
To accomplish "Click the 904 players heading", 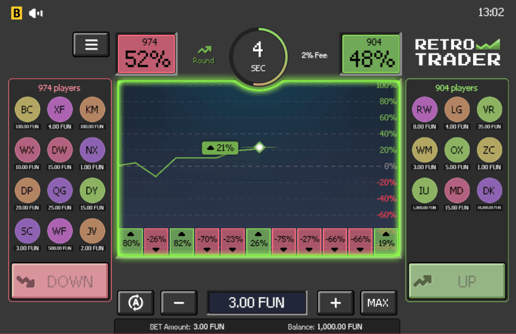I will [x=457, y=88].
